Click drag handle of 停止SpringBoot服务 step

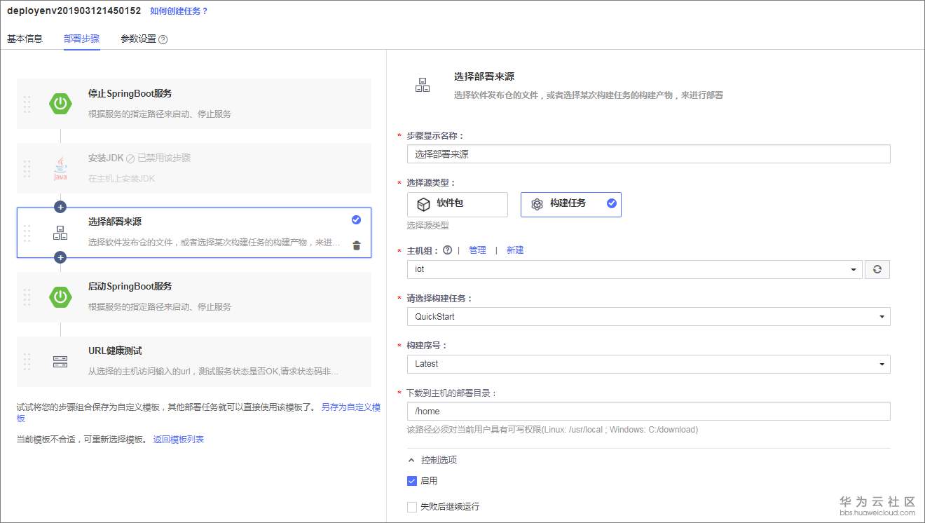coord(27,104)
